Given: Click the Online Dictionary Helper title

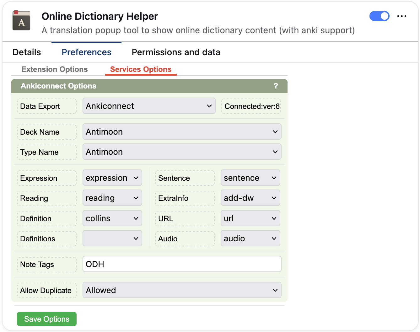Looking at the screenshot, I should 100,16.
